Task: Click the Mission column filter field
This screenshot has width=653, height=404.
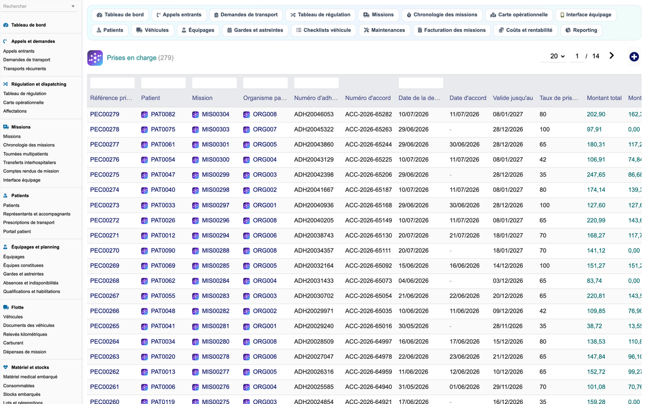Action: click(214, 83)
